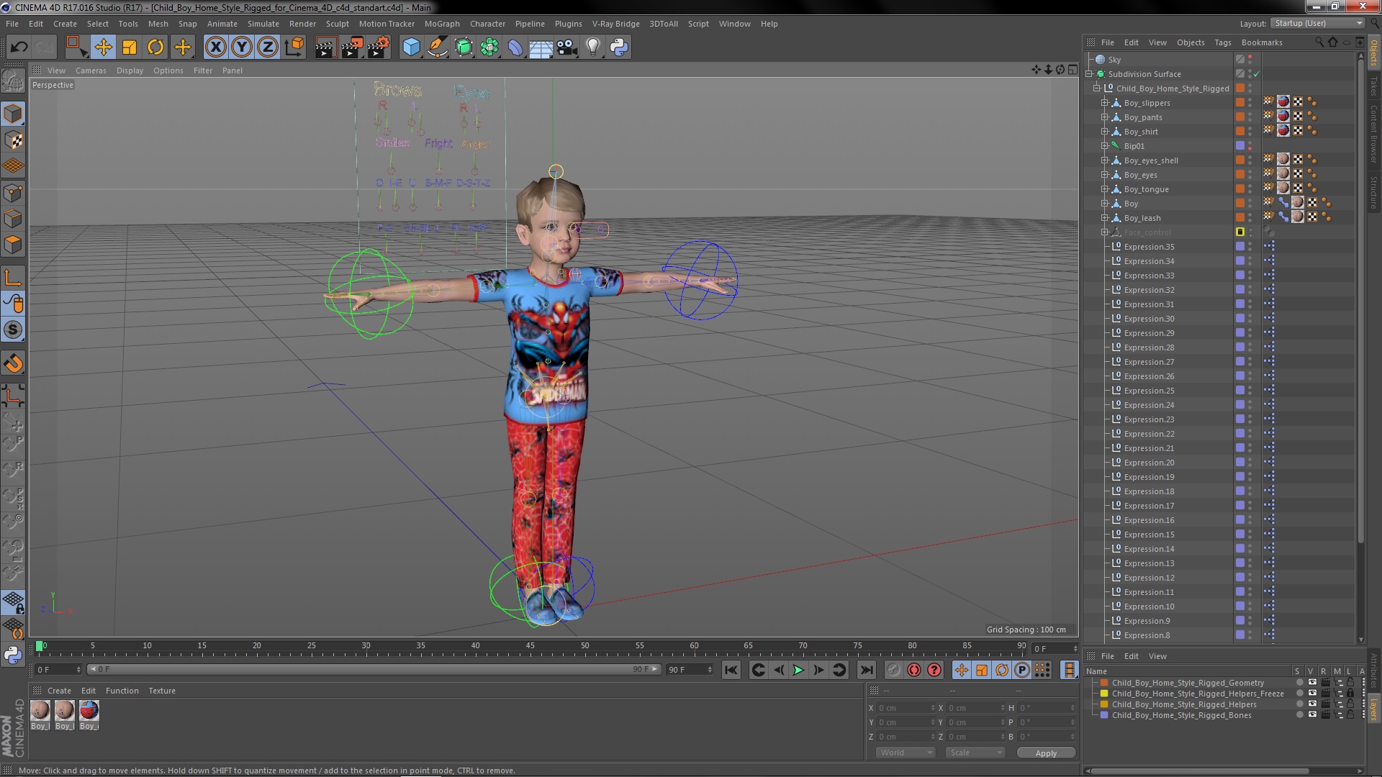Open the World coordinate dropdown
Screen dimensions: 1382x777
pyautogui.click(x=905, y=753)
